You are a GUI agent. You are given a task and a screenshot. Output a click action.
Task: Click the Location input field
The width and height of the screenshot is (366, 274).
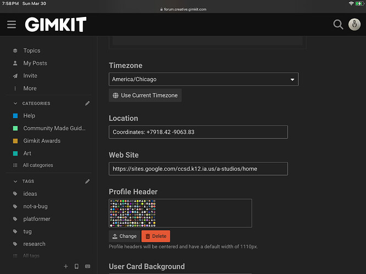click(198, 132)
